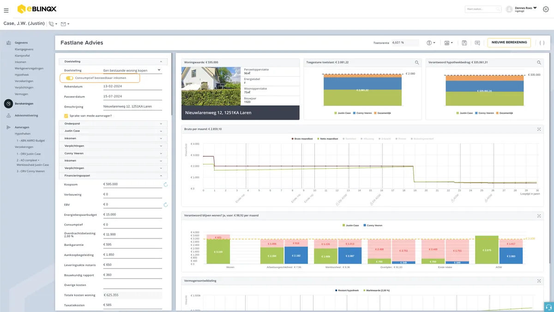Image resolution: width=554 pixels, height=312 pixels.
Task: Toggle Netto maandlast legend series
Action: click(327, 139)
